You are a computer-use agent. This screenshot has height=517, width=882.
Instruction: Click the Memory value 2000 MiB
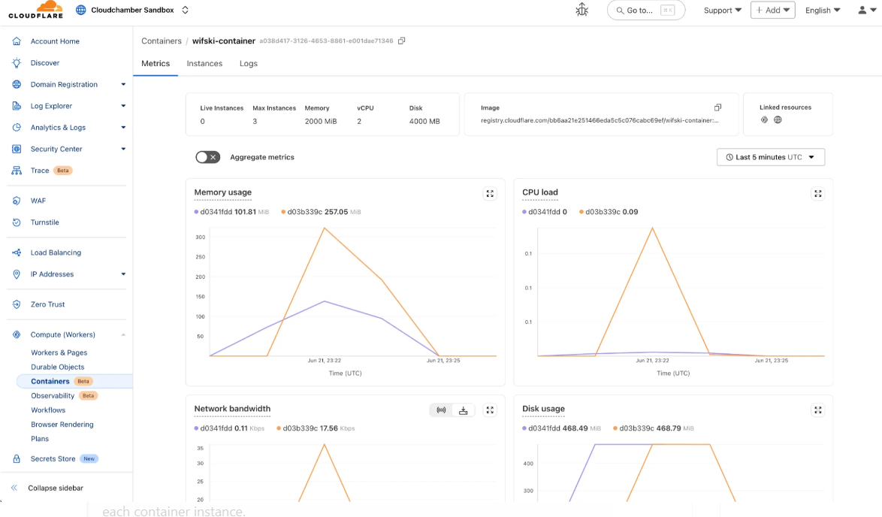pos(321,121)
